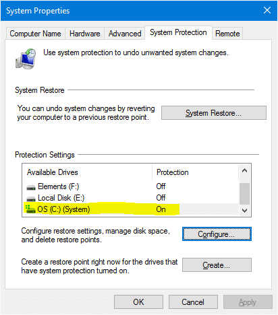Confirm with the OK button
The image size is (278, 315).
pos(138,302)
